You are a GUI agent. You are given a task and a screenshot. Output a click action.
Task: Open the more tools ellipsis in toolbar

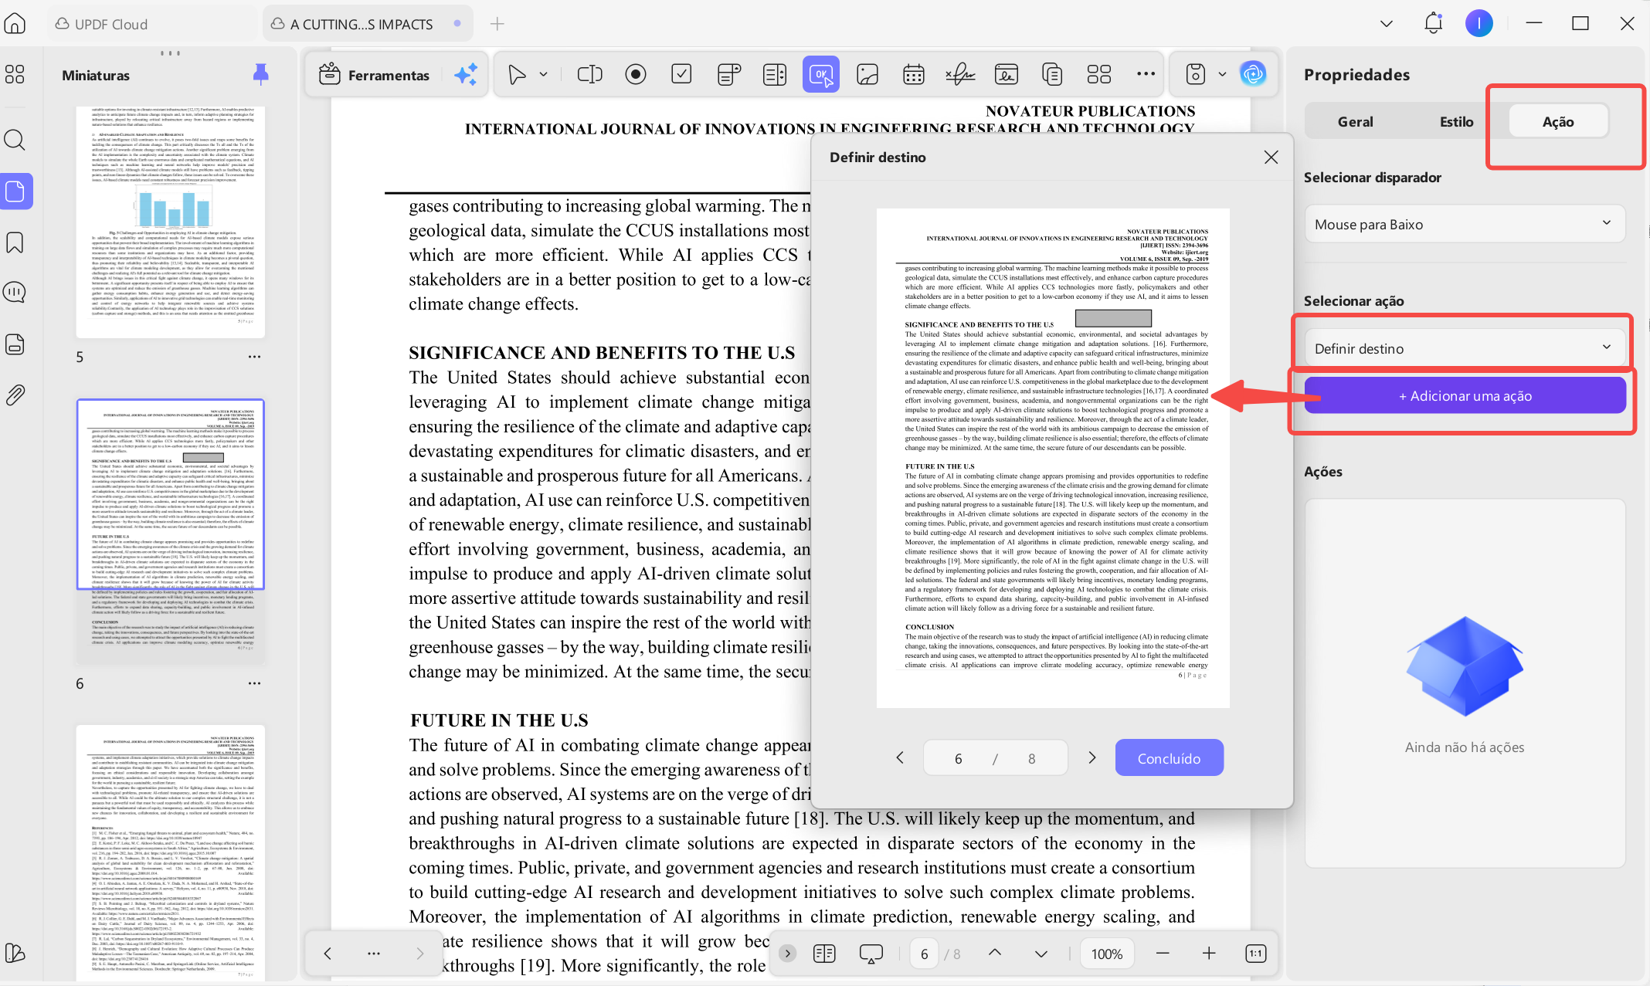click(x=1146, y=74)
